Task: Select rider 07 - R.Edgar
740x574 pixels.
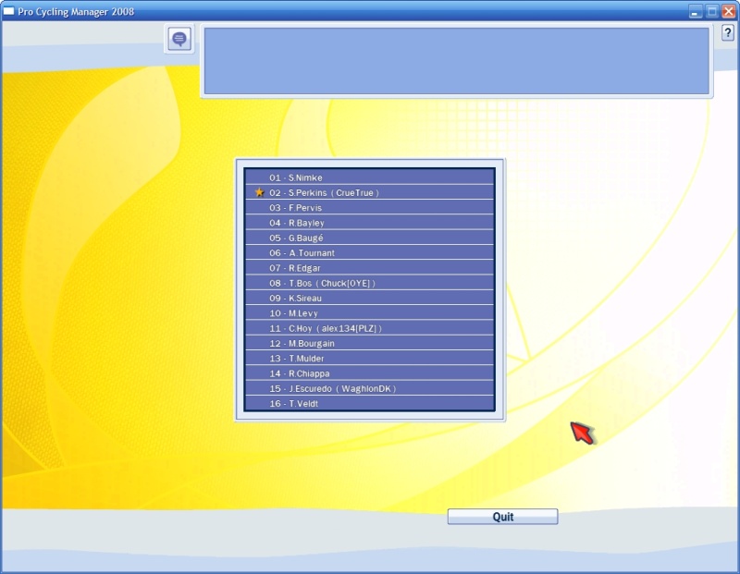Action: 370,268
